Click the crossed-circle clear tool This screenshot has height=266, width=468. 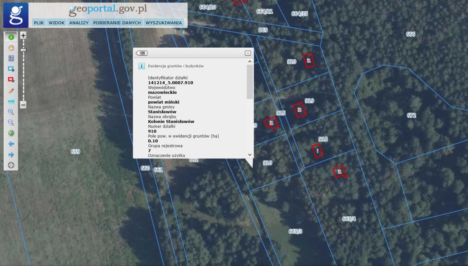(11, 165)
